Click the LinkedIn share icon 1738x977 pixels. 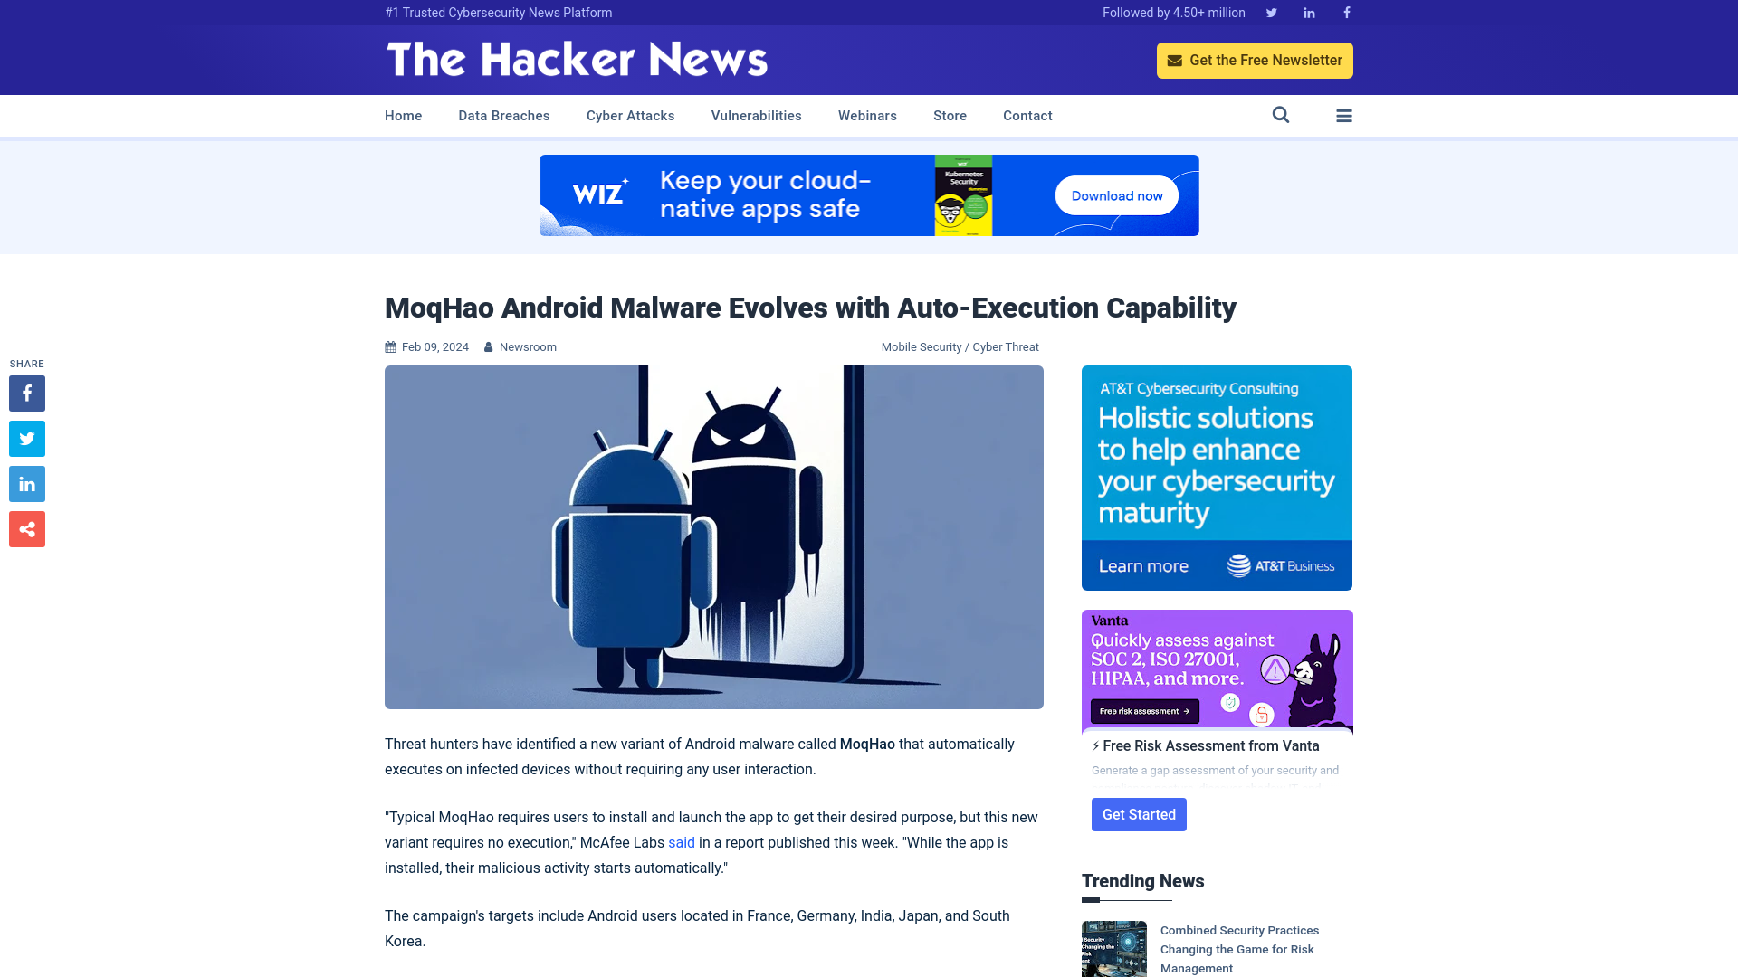coord(26,484)
